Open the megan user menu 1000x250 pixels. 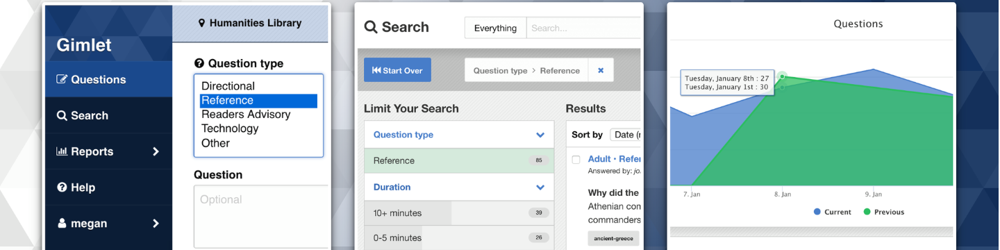click(x=108, y=224)
